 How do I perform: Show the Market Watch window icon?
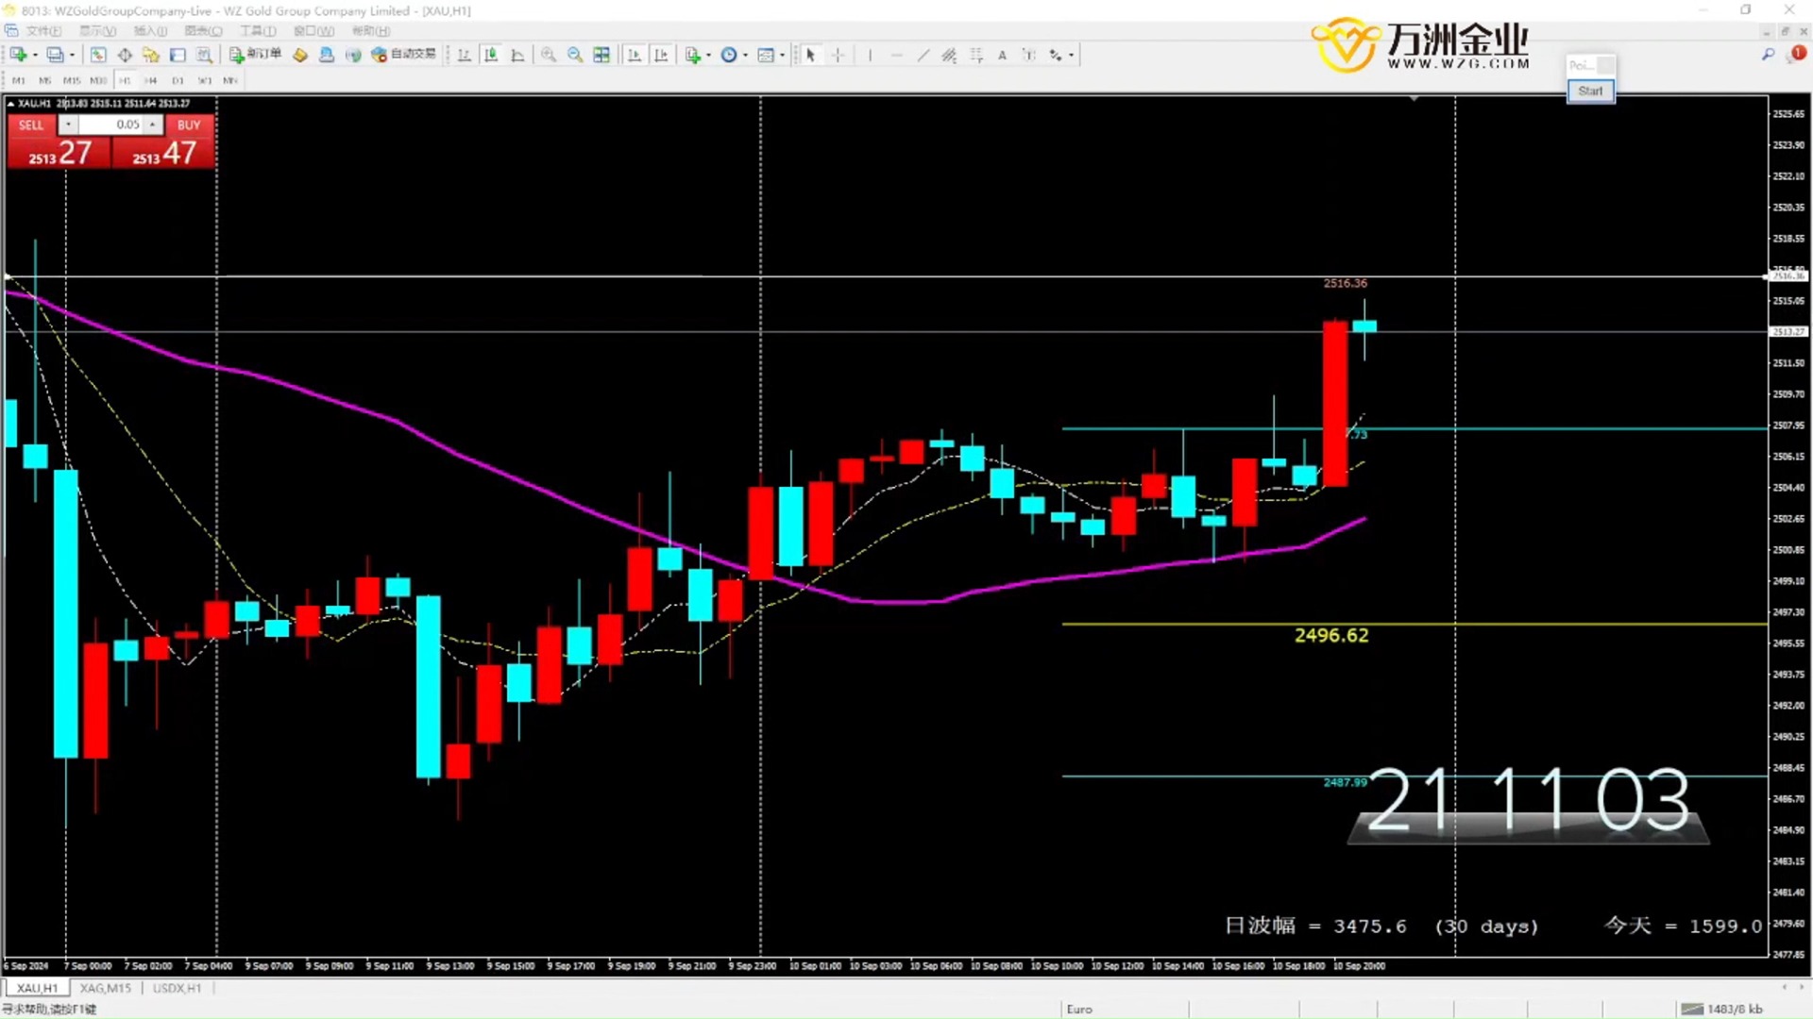(x=98, y=55)
